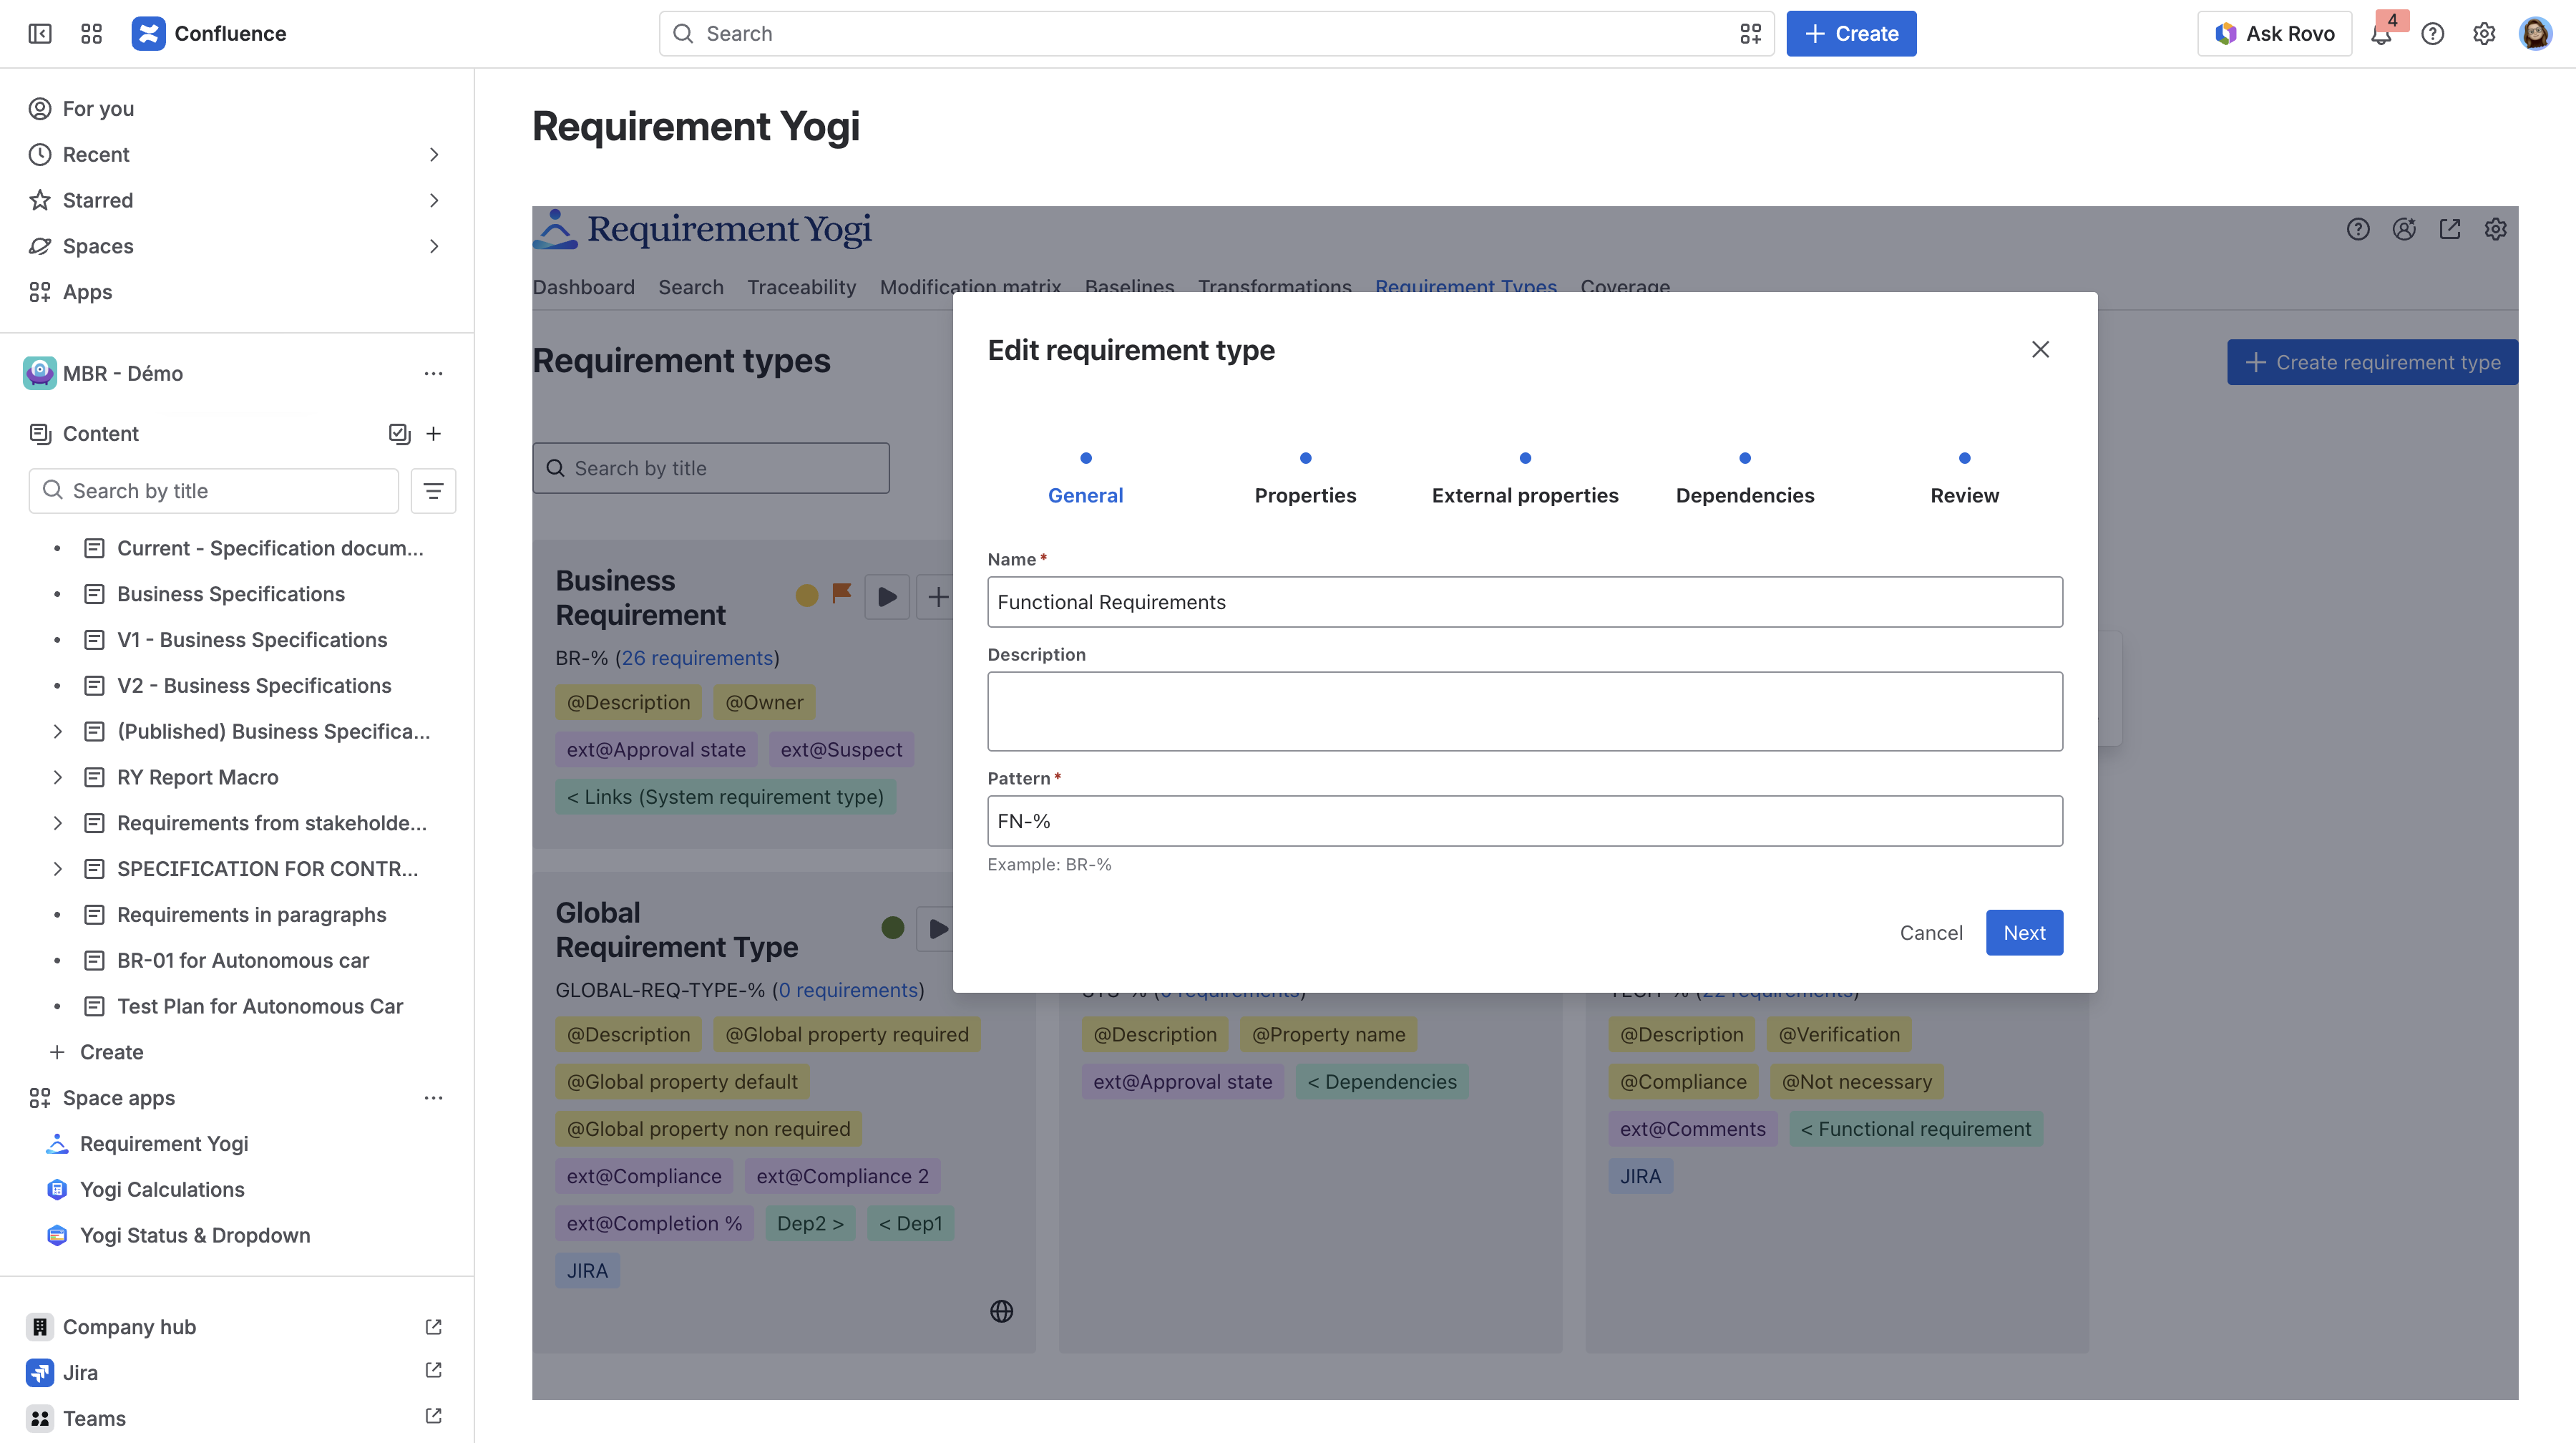Click the flag icon on Business Requirement
Screen dimensions: 2576x1443
tap(842, 594)
